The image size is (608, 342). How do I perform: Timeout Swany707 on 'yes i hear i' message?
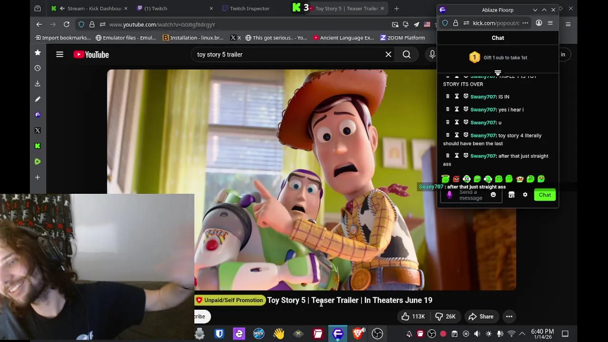pos(456,109)
